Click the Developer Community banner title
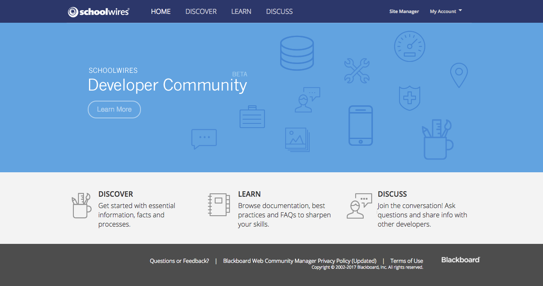This screenshot has width=543, height=286. click(167, 85)
